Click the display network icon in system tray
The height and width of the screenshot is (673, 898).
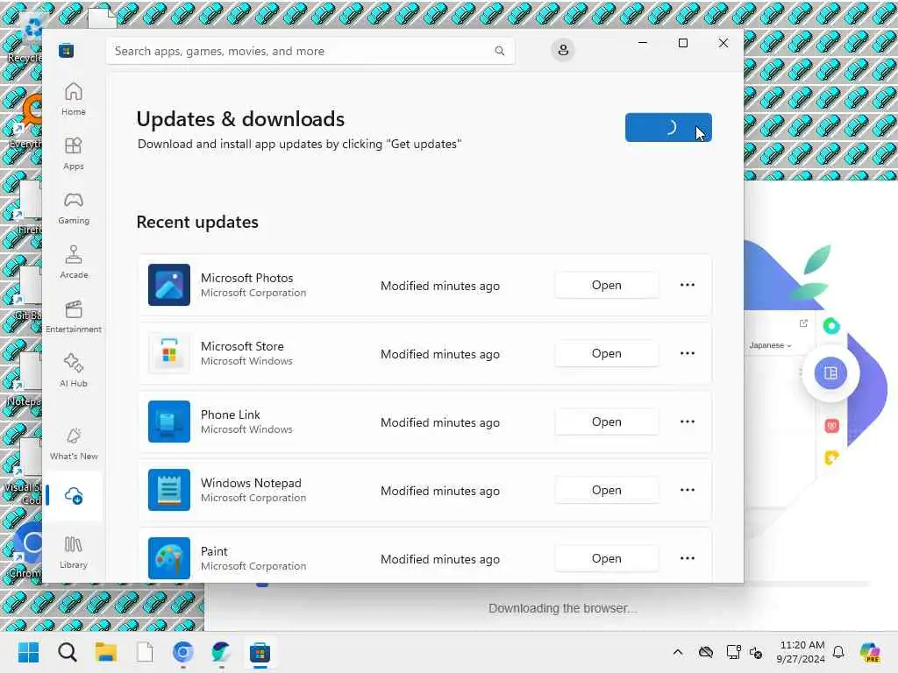tap(733, 652)
